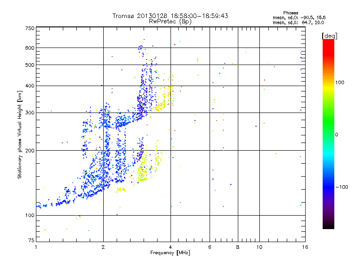Click the '750' height tick label
The width and height of the screenshot is (359, 269).
30,28
